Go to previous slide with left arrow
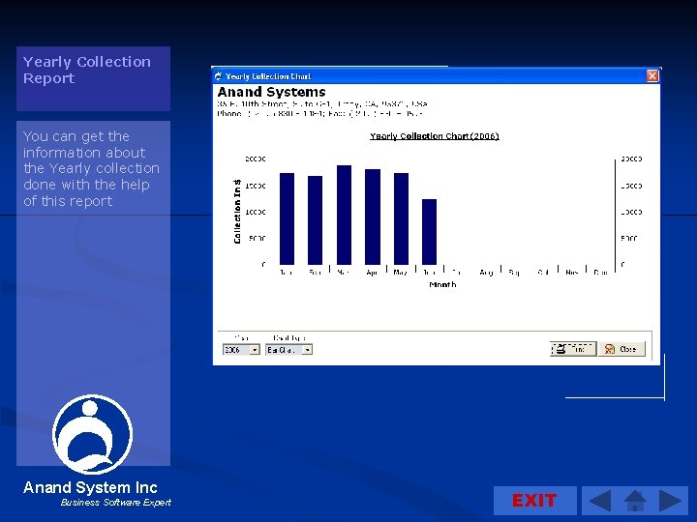This screenshot has height=522, width=697. pyautogui.click(x=599, y=501)
